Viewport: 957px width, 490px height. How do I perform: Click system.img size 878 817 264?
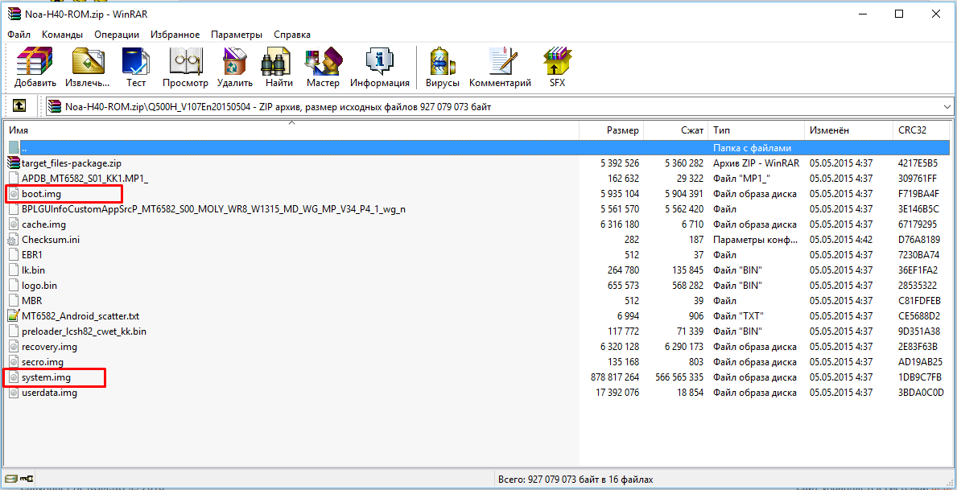615,377
